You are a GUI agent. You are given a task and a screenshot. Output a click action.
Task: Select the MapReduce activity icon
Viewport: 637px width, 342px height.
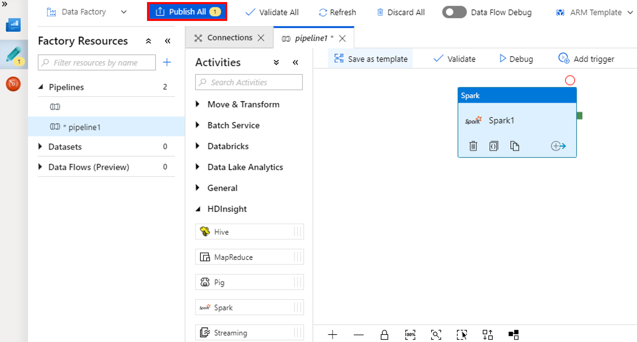tap(205, 257)
